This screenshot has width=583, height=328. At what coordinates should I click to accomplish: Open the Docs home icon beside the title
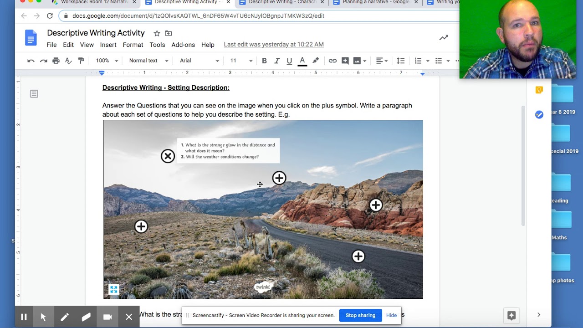(x=31, y=38)
